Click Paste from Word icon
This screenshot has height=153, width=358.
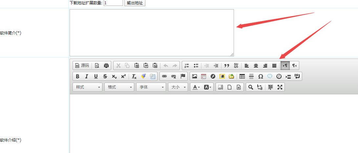point(155,66)
